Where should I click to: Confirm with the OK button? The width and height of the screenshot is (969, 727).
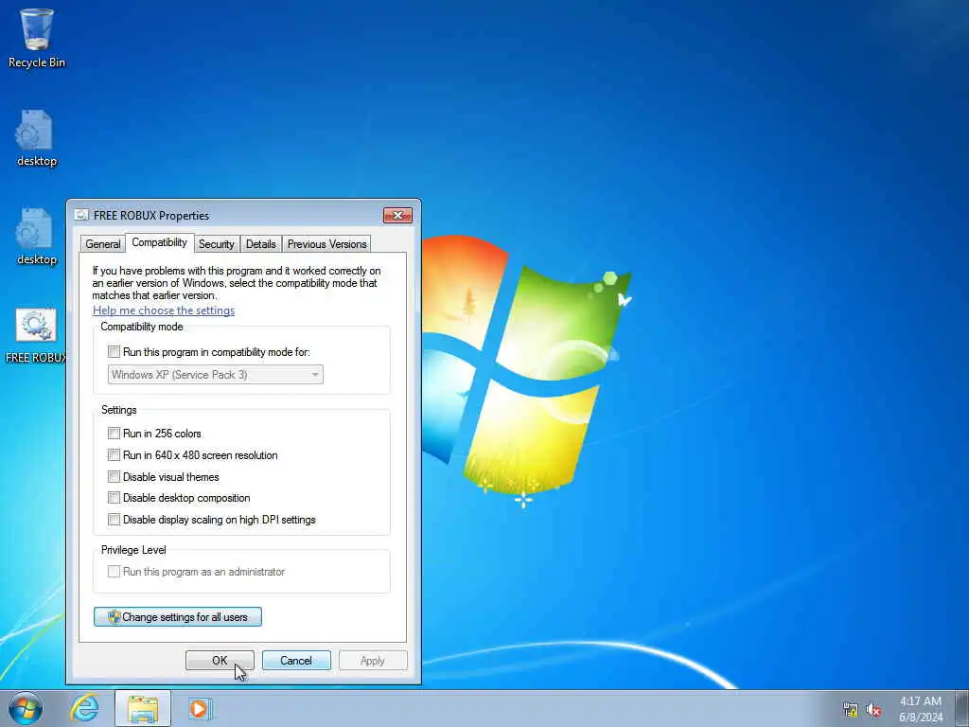pos(220,660)
